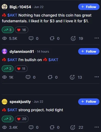
Task: Follow user speakjustly
Action: 89,102
